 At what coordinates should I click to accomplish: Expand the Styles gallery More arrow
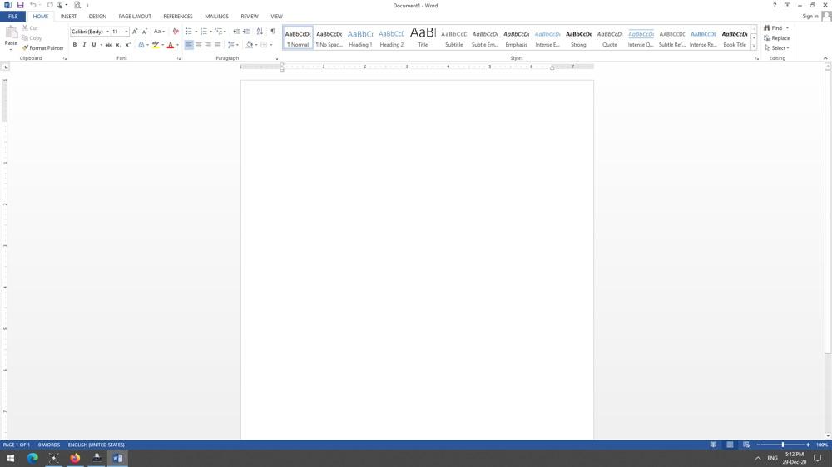[754, 47]
